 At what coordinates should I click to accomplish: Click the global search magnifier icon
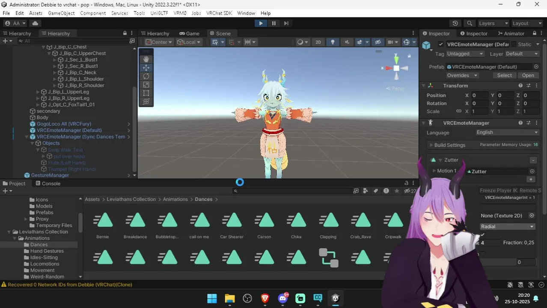click(470, 23)
